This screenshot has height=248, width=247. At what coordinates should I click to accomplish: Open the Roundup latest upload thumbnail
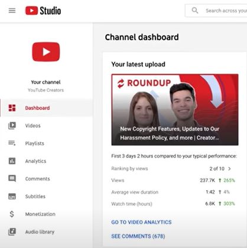(x=175, y=110)
